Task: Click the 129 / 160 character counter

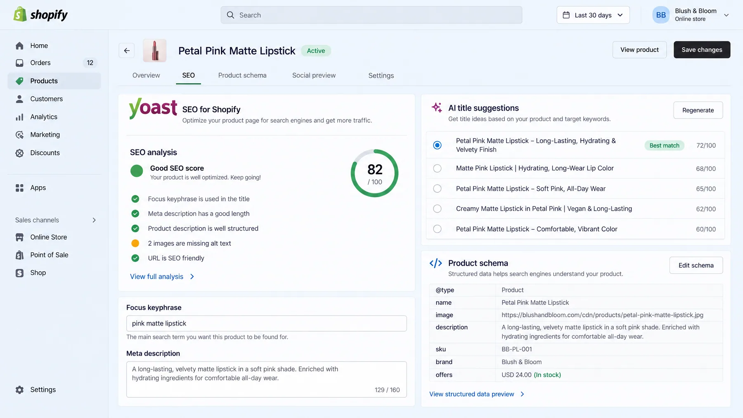Action: coord(387,390)
